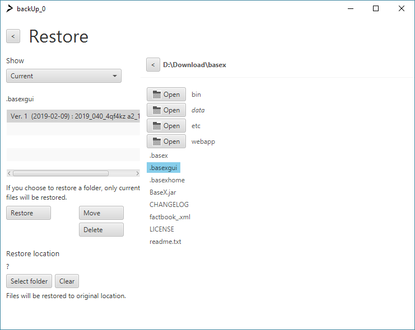Select Ver. 1 (2019-02-09) version row
The image size is (415, 330).
[x=73, y=116]
